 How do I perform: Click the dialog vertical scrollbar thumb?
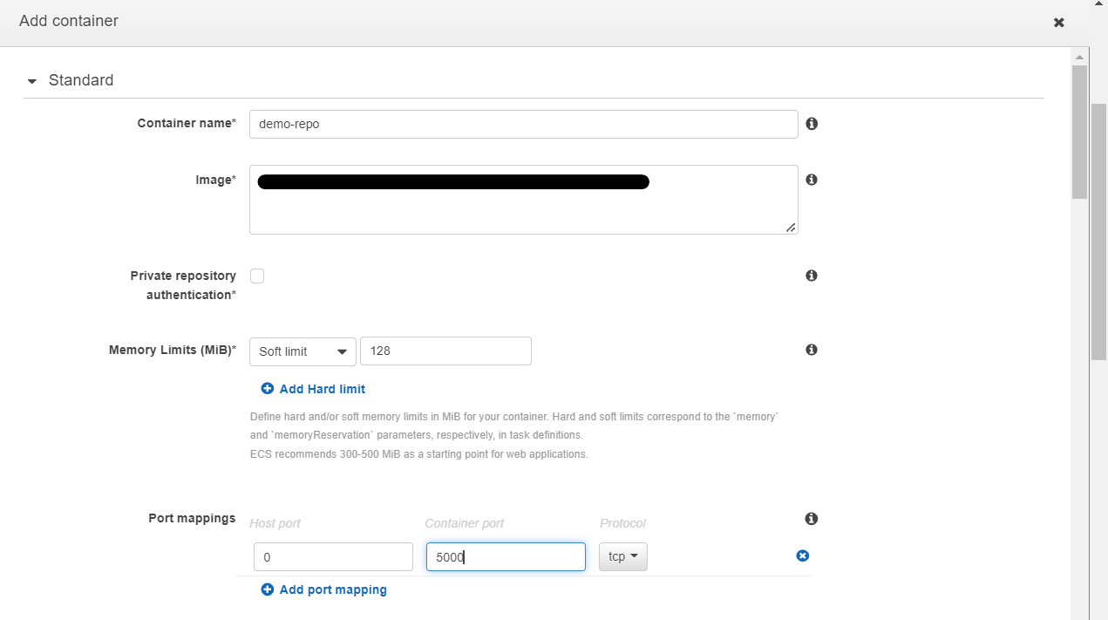tap(1079, 132)
